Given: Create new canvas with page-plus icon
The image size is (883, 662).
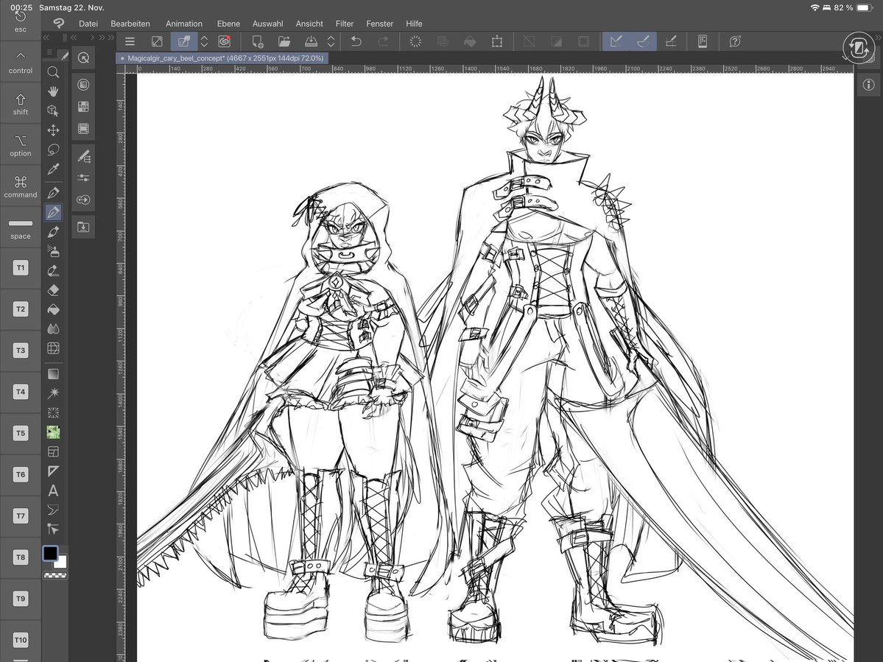Looking at the screenshot, I should pos(257,41).
